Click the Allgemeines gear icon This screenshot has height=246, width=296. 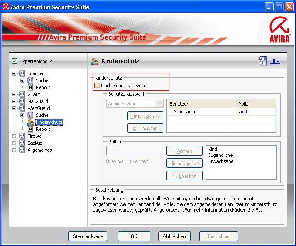tap(22, 150)
